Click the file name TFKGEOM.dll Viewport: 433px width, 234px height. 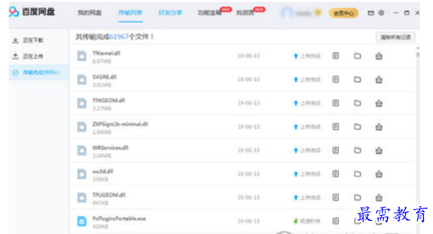[x=109, y=100]
